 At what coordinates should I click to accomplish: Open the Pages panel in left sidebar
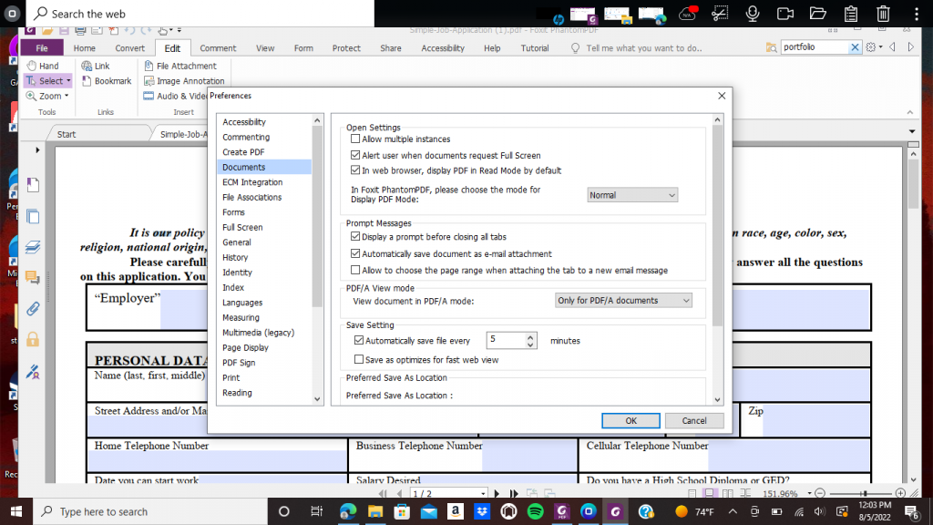coord(33,184)
